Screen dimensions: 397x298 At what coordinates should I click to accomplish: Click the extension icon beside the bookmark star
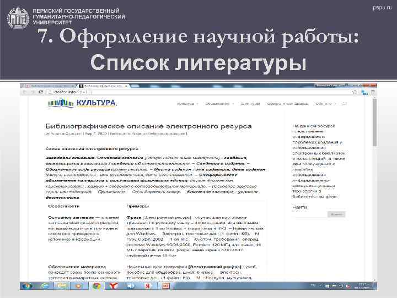pos(364,93)
